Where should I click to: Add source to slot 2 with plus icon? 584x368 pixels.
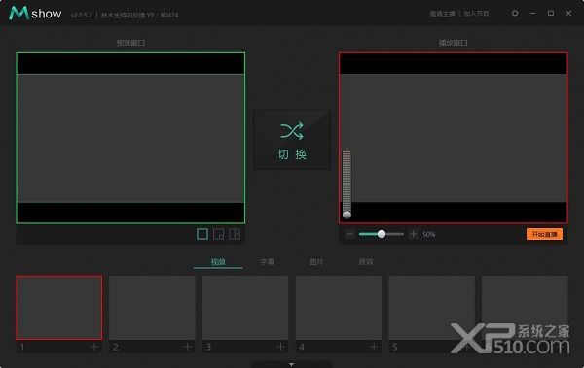187,347
